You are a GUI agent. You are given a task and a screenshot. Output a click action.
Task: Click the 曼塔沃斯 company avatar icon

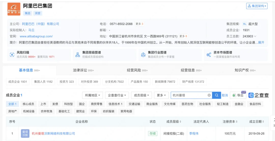pos(25,133)
